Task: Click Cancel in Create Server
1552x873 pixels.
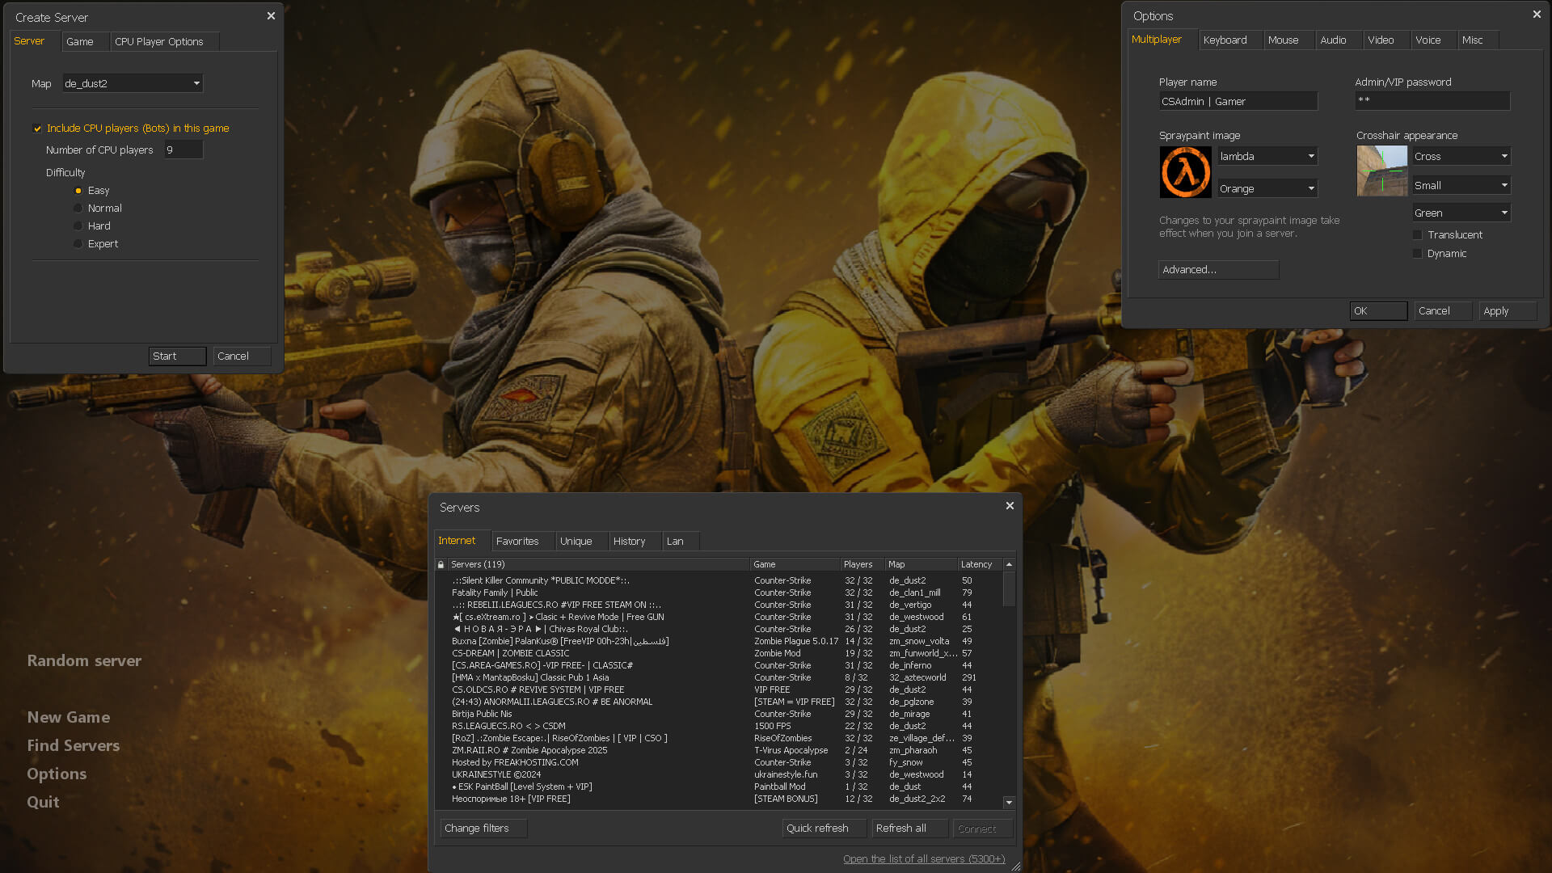Action: tap(242, 356)
